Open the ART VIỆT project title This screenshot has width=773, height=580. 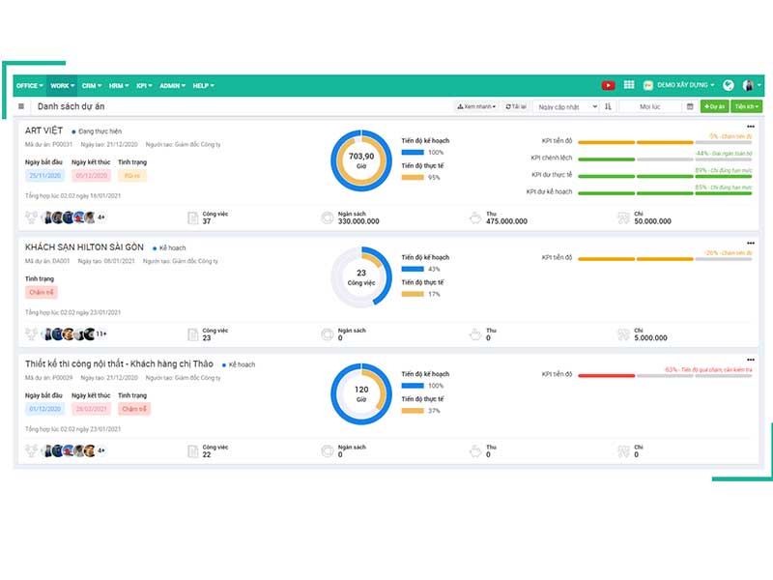point(43,130)
